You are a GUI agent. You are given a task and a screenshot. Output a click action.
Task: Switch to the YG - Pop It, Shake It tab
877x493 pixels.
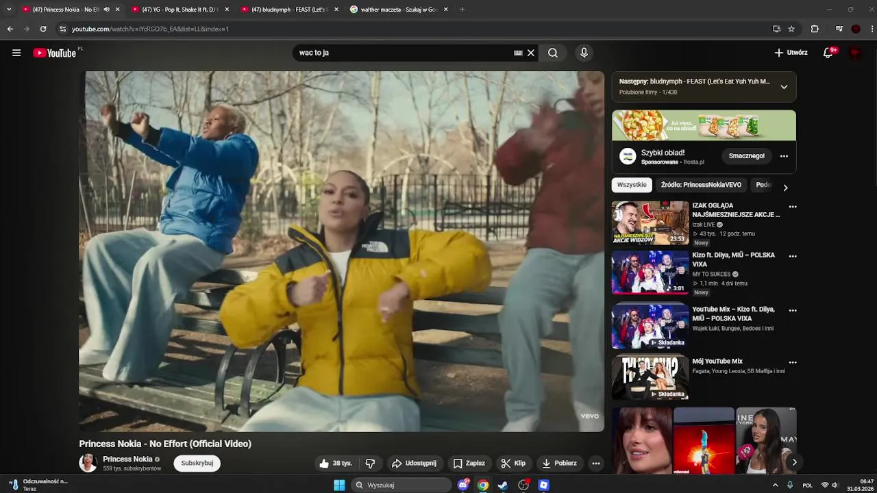(x=179, y=10)
